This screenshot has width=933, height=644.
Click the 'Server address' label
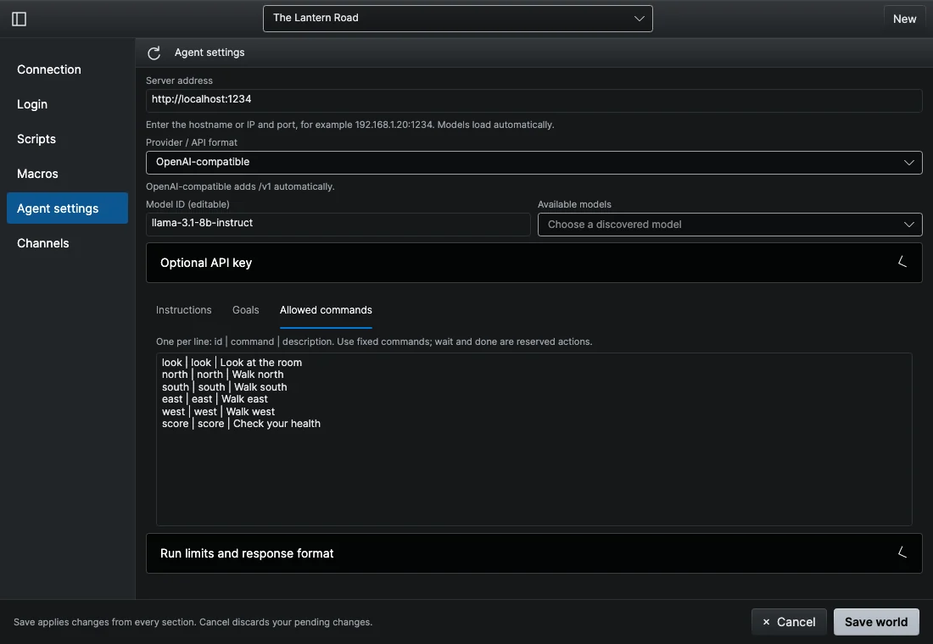(179, 80)
